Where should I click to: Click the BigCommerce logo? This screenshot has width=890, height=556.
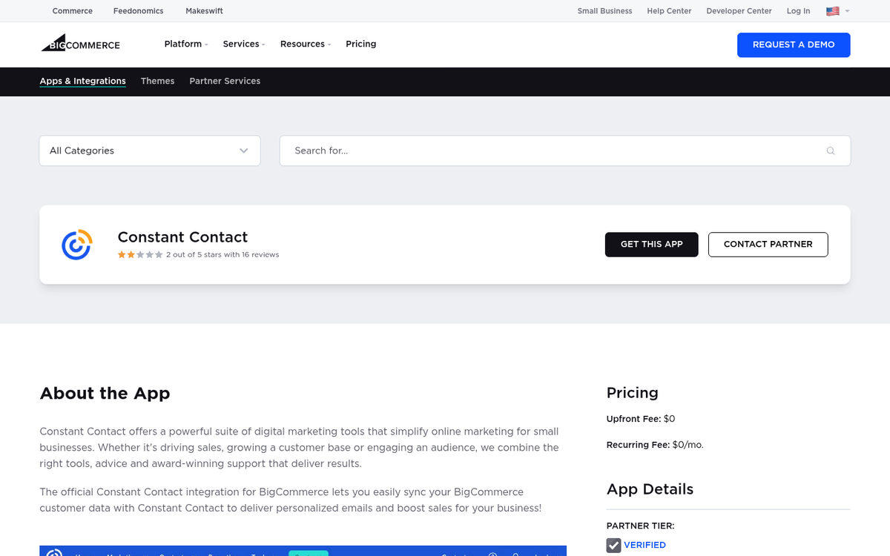point(79,44)
